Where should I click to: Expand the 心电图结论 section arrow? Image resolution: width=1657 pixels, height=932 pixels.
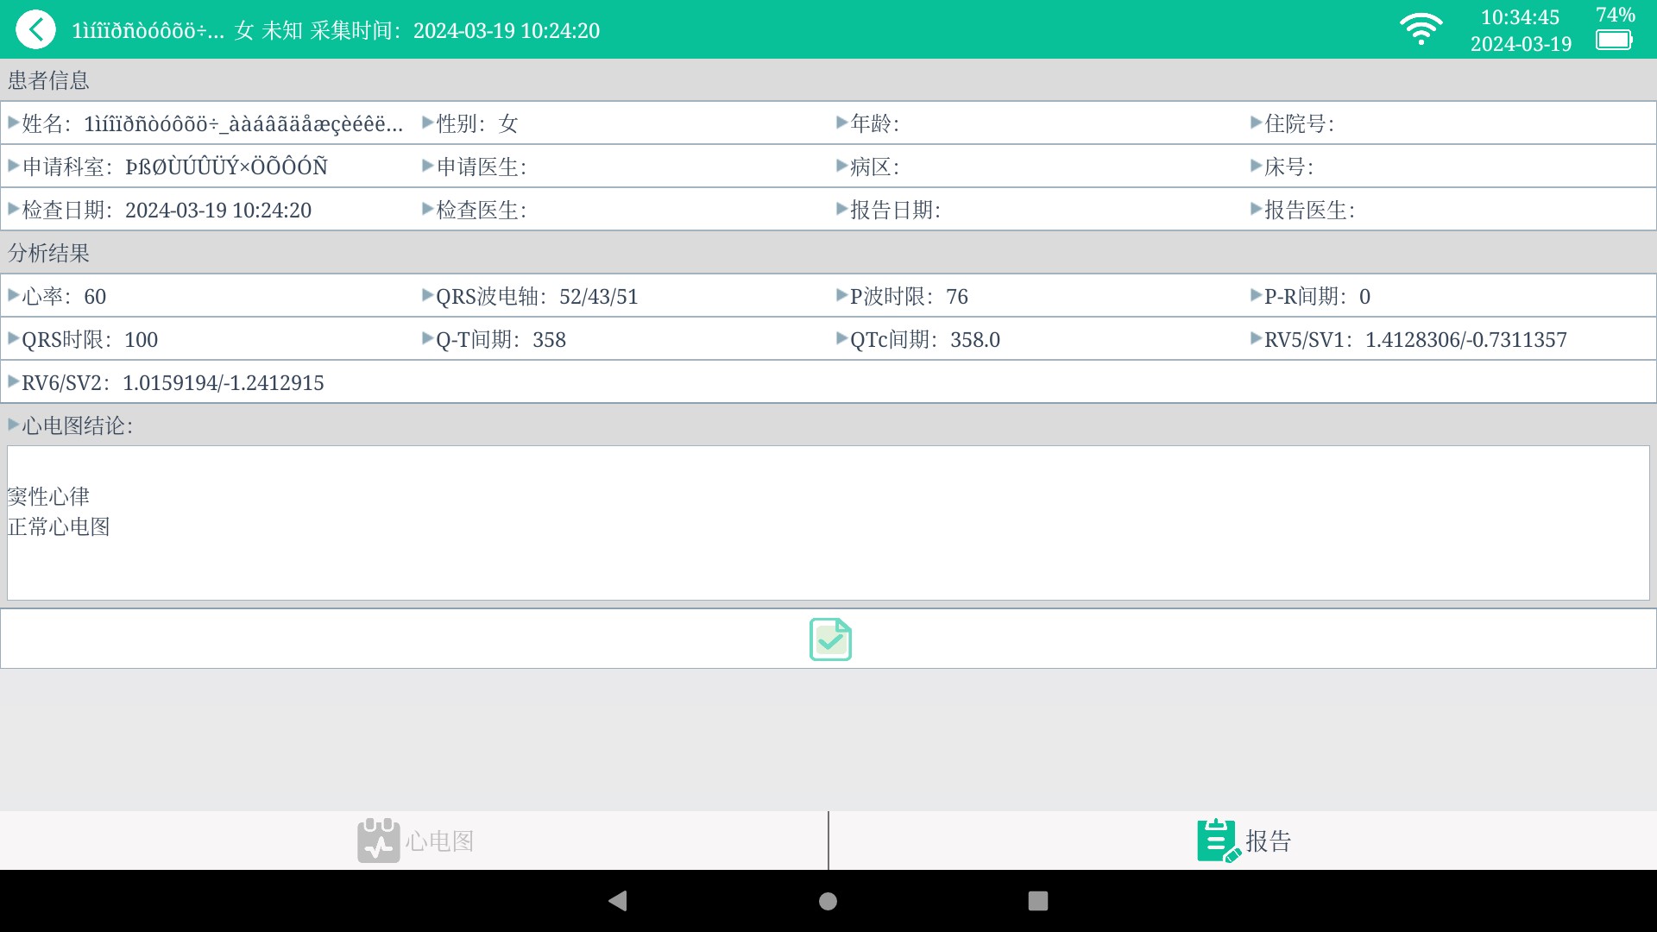[x=13, y=425]
